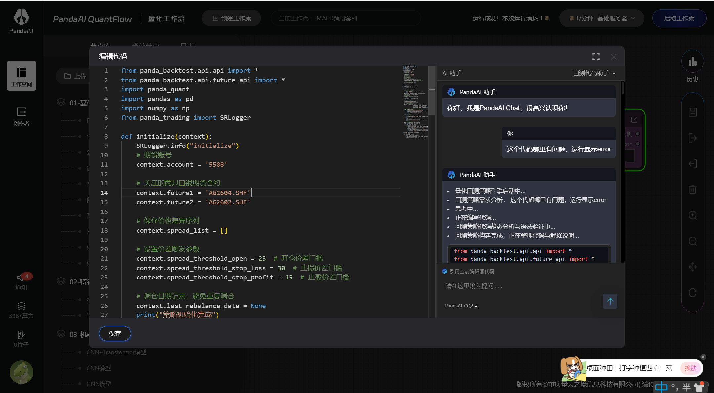Click the dinosaur user avatar
The height and width of the screenshot is (393, 714).
point(21,372)
